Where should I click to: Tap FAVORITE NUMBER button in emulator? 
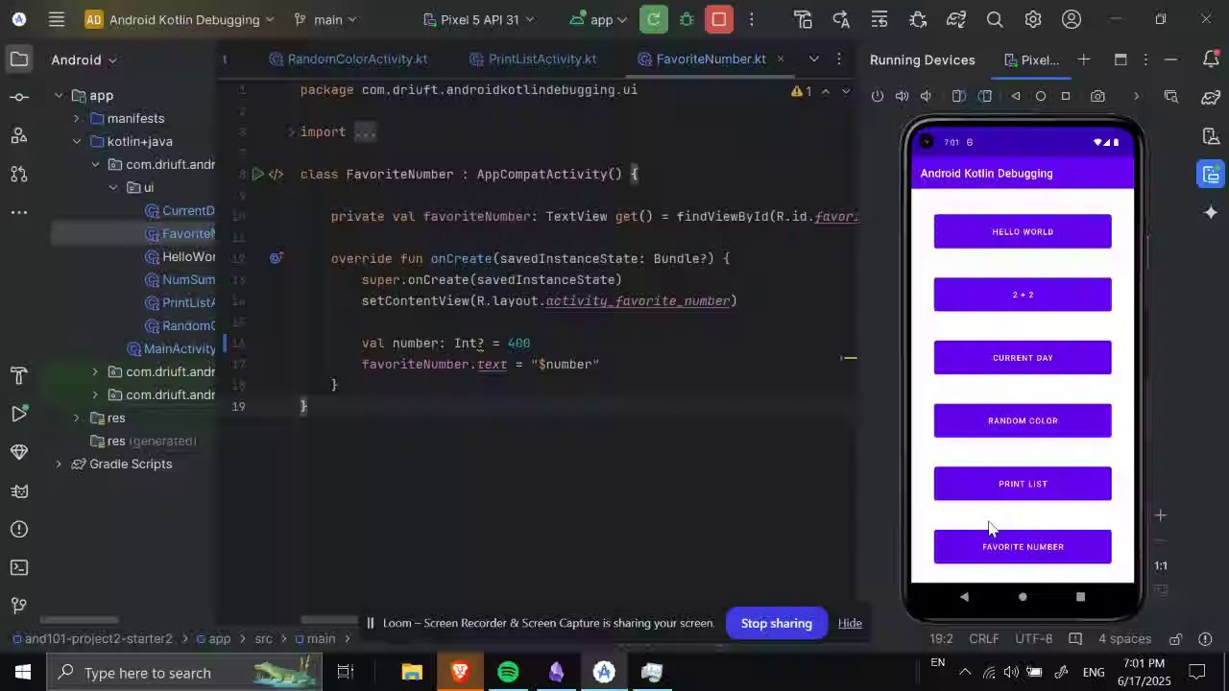pos(1023,547)
